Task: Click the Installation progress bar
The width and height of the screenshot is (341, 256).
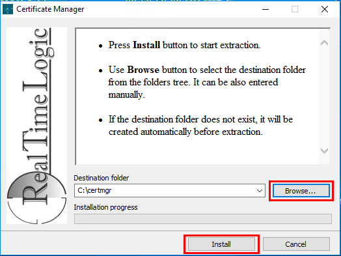Action: (x=203, y=219)
